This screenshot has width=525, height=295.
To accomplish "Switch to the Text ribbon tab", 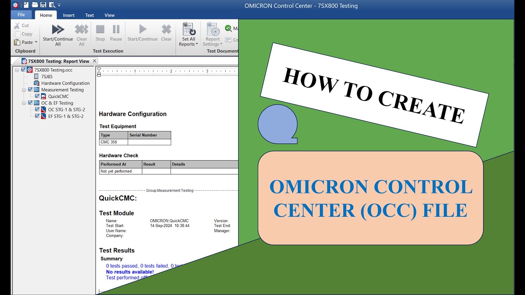I will (89, 15).
